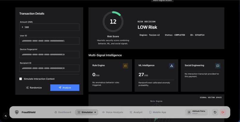The width and height of the screenshot is (240, 122).
Task: Click the Engine: fusion-v2 label
Action: (149, 35)
